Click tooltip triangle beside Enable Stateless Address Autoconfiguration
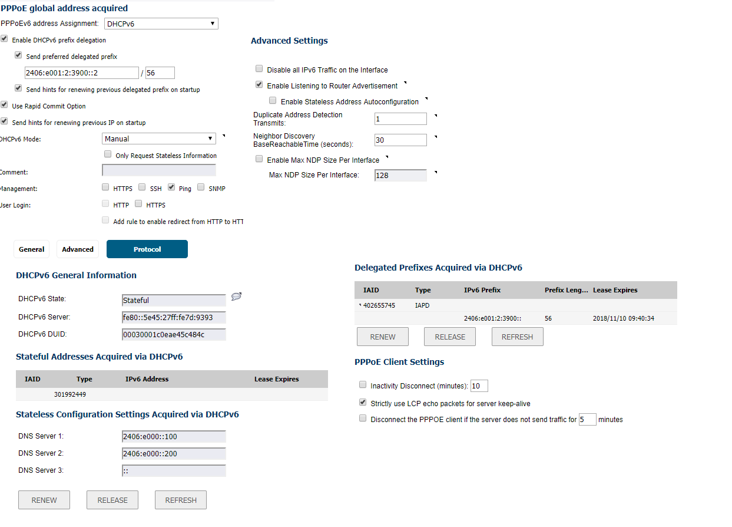 [426, 98]
